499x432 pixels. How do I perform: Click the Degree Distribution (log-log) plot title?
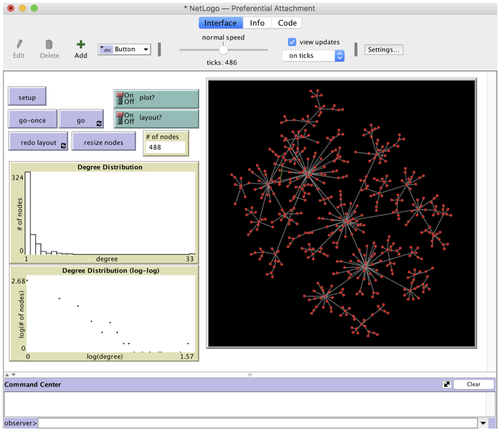tap(110, 271)
